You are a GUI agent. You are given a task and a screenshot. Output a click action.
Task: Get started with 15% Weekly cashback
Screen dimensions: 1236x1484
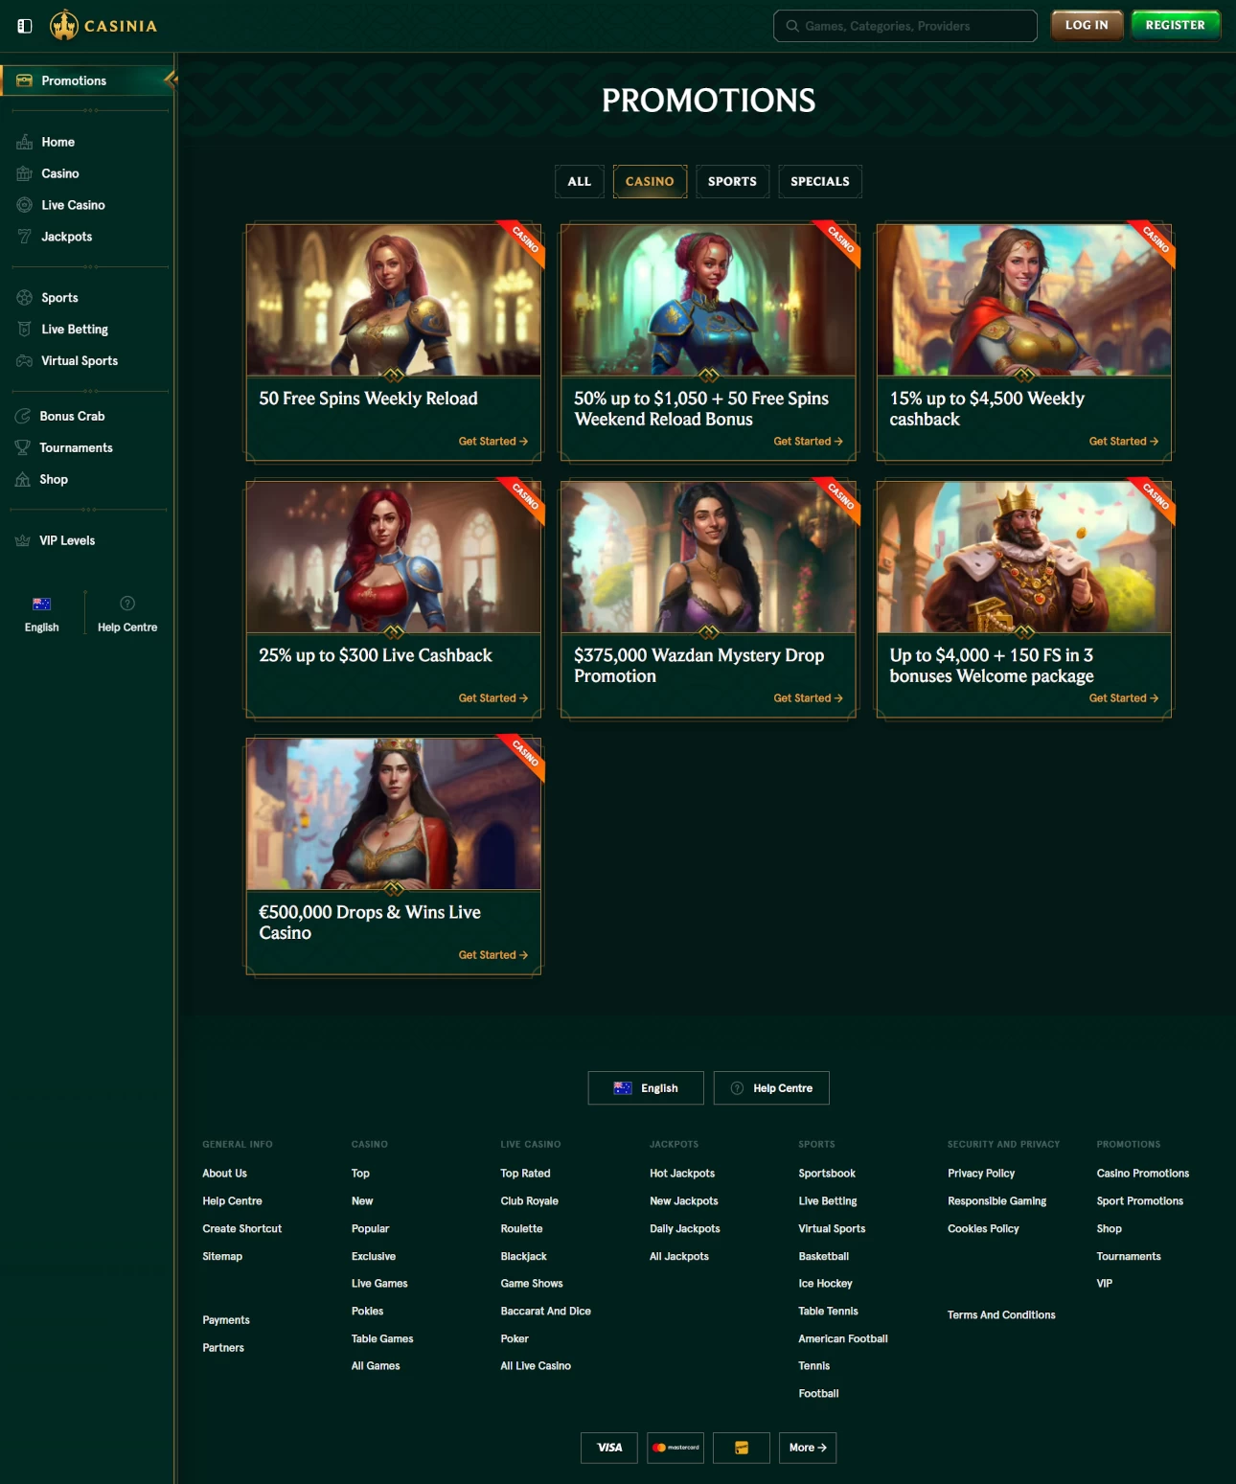click(1123, 442)
